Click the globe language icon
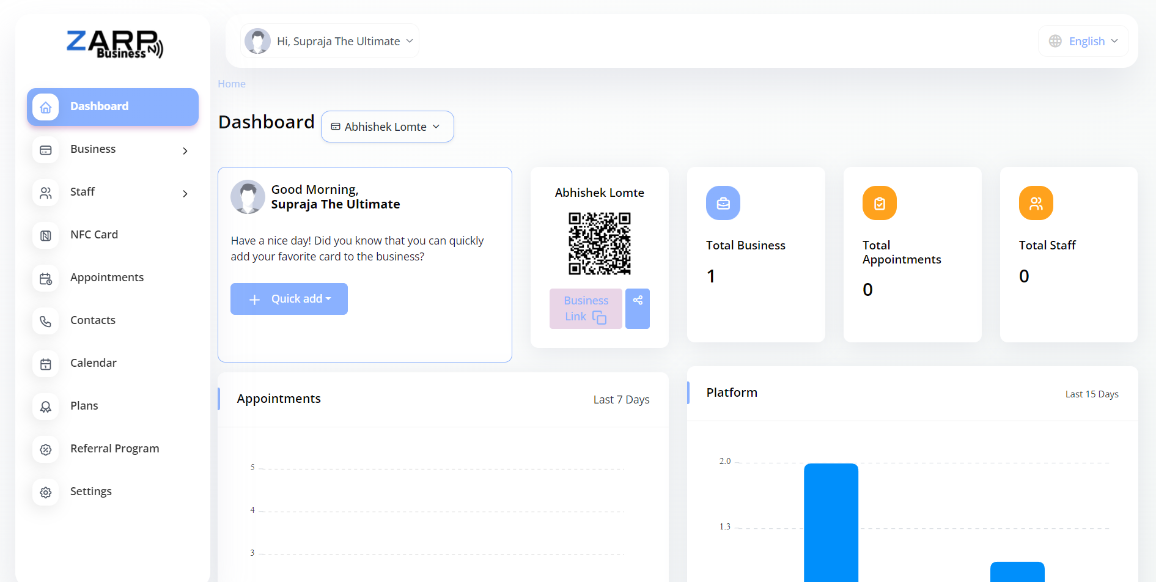 (x=1055, y=41)
